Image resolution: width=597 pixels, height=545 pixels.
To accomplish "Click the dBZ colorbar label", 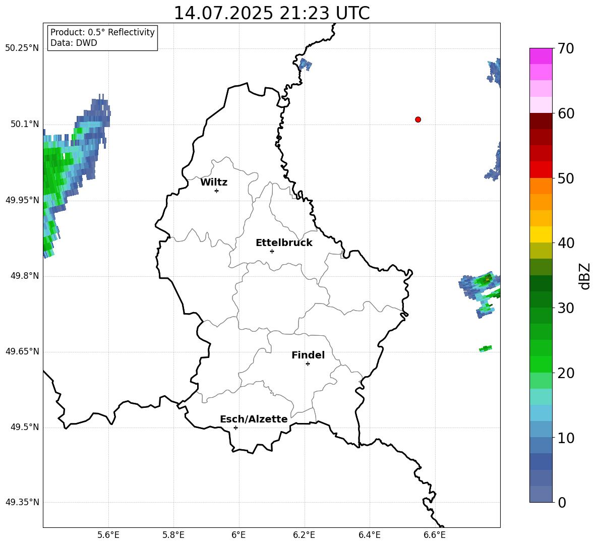I will click(585, 276).
